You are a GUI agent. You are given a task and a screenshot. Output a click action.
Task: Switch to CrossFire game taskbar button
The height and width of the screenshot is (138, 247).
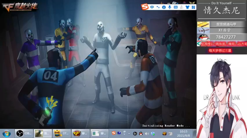[x=81, y=133]
